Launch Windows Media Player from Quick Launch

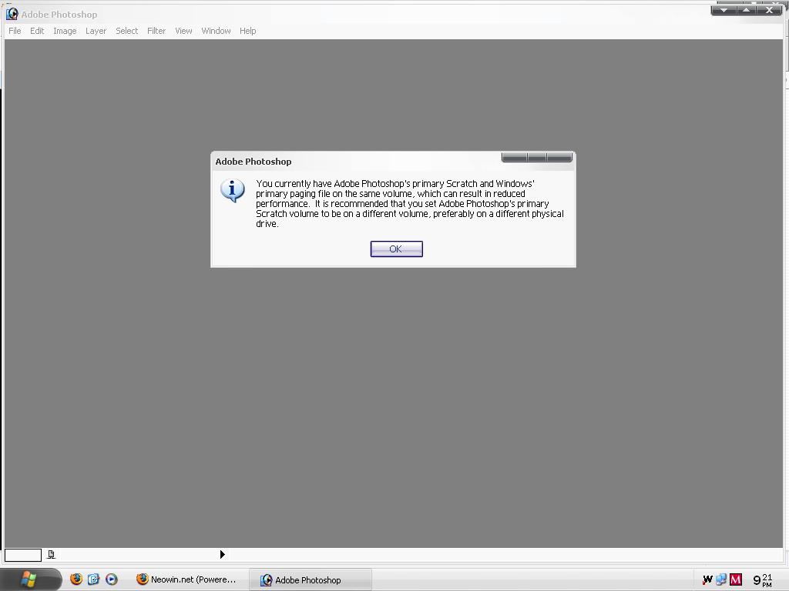[x=112, y=579]
